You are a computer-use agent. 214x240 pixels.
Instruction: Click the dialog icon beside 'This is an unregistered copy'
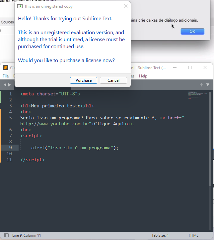(20, 6)
